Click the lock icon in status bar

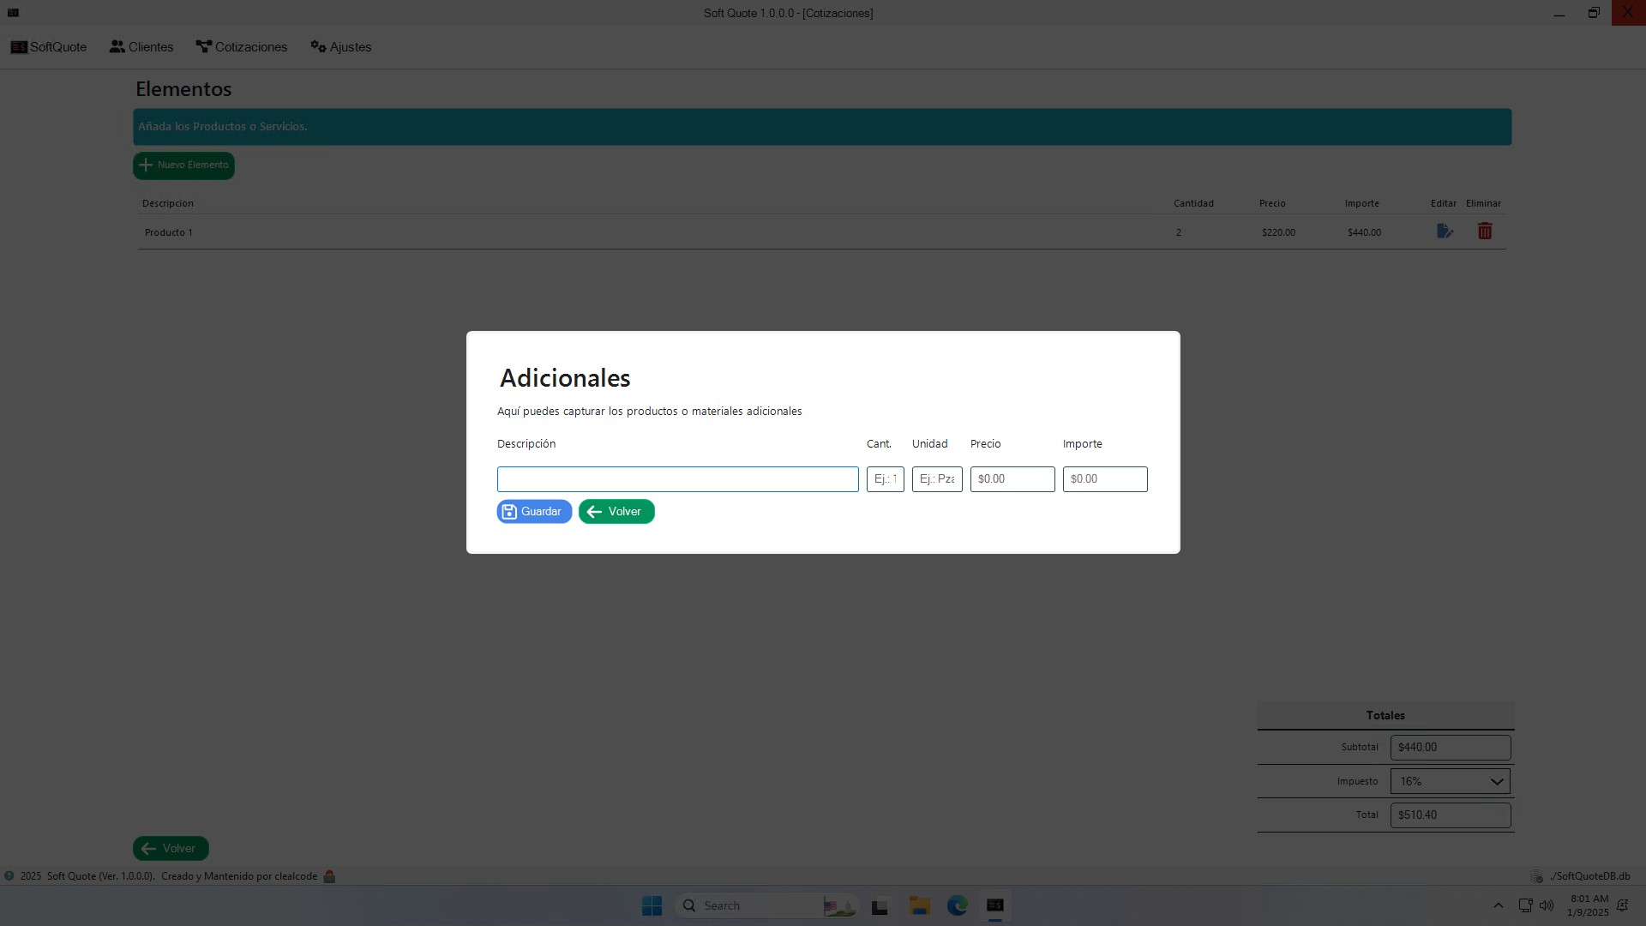pos(329,876)
